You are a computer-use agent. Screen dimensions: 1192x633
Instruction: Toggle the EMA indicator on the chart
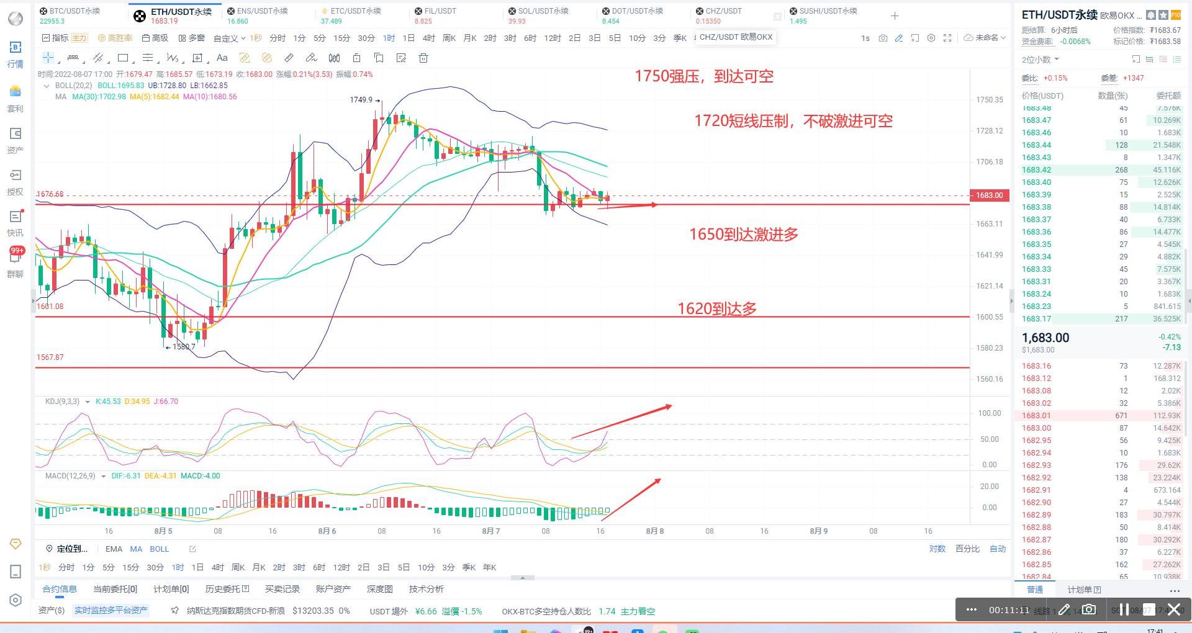pos(114,549)
